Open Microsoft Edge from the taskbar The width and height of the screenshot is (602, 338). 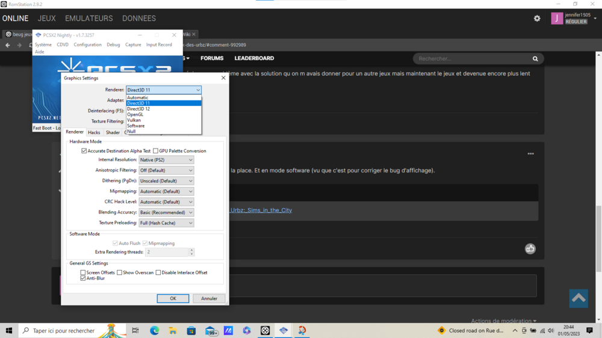pyautogui.click(x=154, y=331)
